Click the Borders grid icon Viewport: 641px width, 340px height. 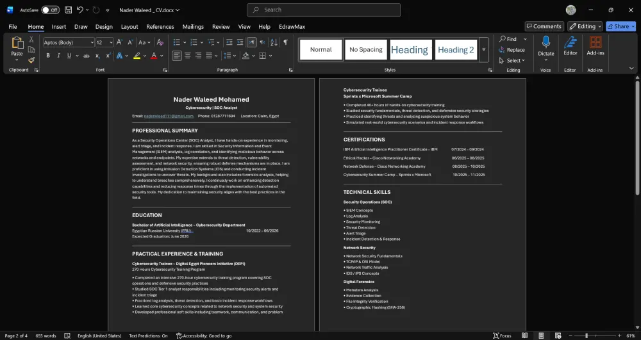click(262, 56)
